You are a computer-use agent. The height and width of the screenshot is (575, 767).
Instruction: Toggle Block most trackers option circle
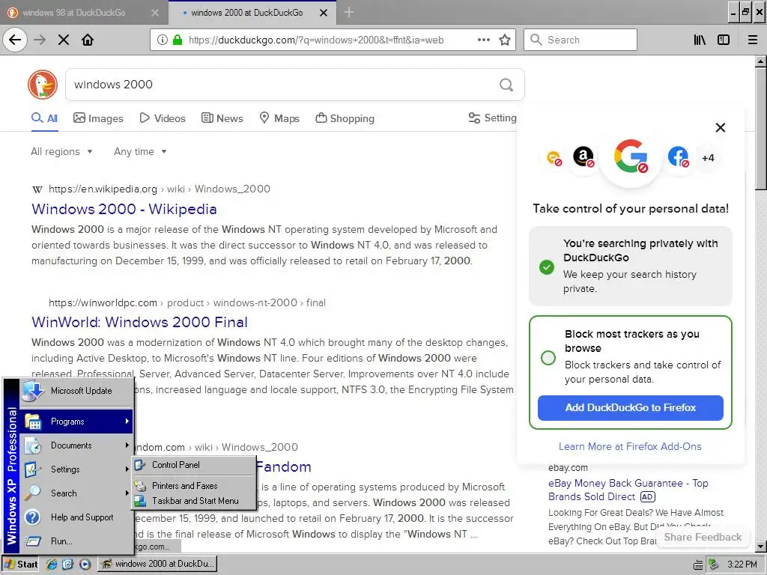click(548, 357)
